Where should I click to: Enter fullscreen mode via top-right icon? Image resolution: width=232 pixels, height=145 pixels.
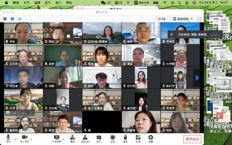(x=199, y=18)
